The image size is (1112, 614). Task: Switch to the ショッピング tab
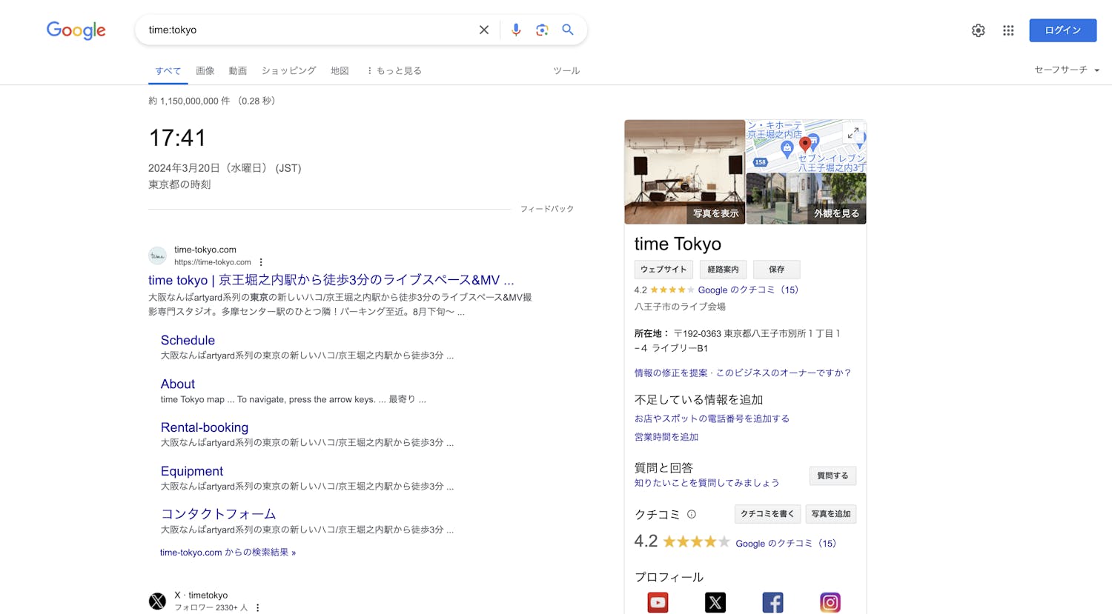point(288,70)
